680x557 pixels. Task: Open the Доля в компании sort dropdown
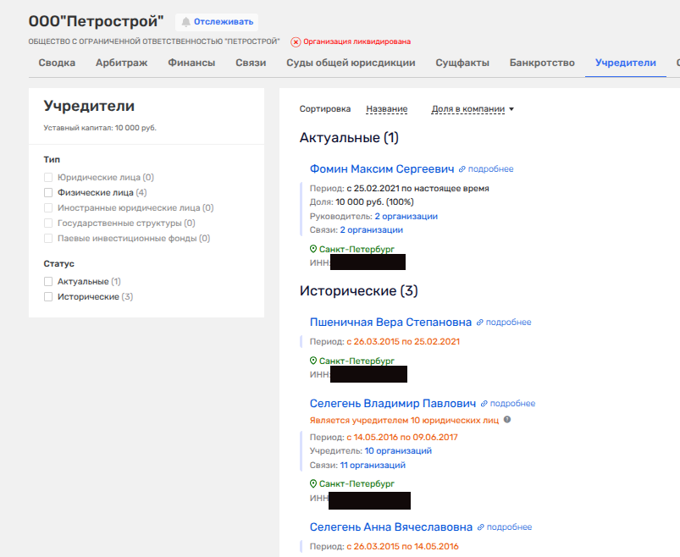point(473,109)
